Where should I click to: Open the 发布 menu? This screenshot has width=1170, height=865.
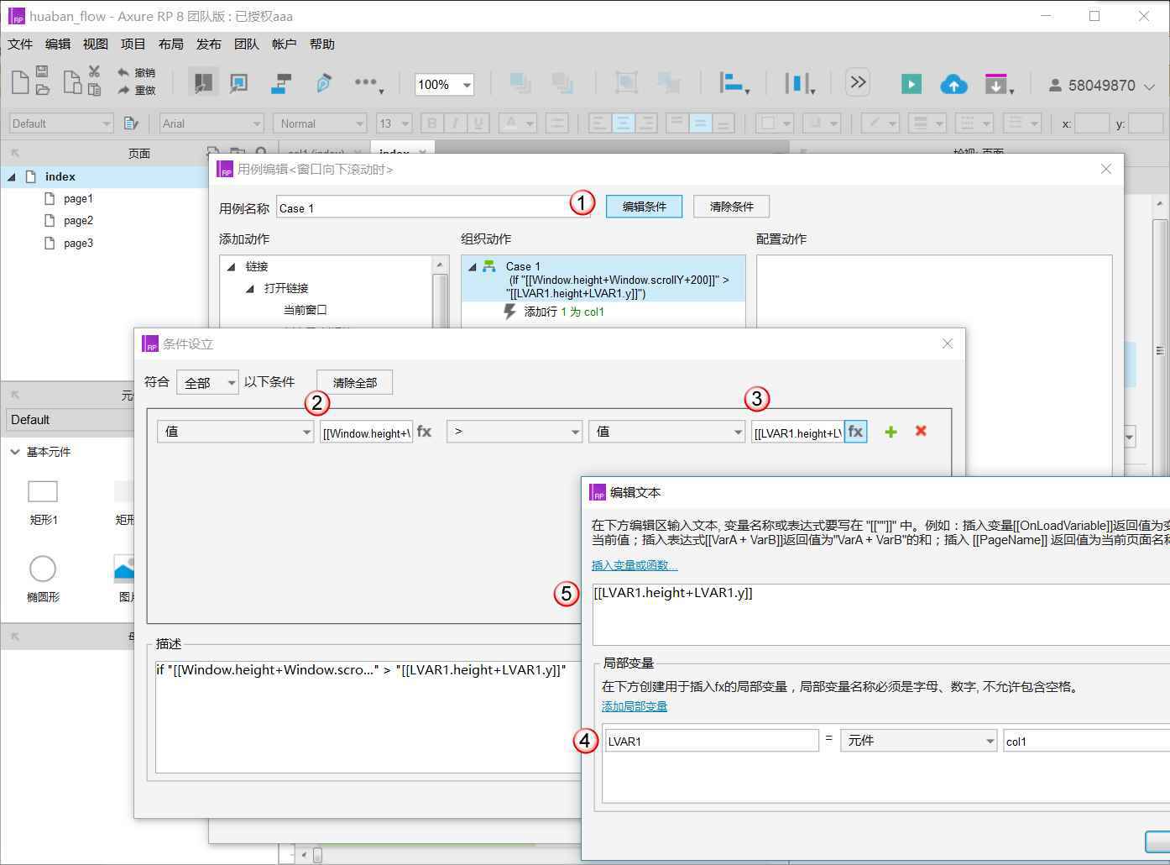[209, 45]
